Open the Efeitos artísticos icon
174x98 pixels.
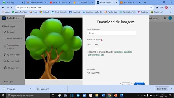point(5,68)
